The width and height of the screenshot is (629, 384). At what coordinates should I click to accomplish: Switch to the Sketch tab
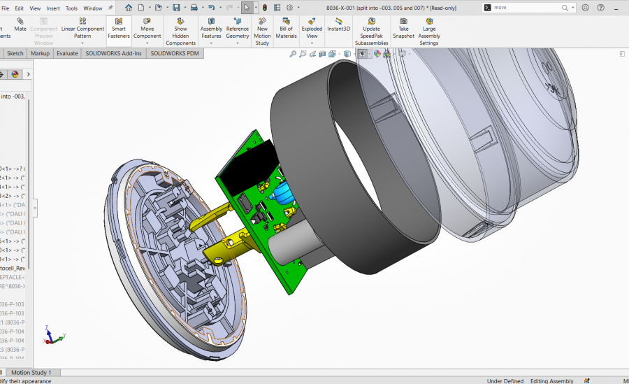(15, 53)
